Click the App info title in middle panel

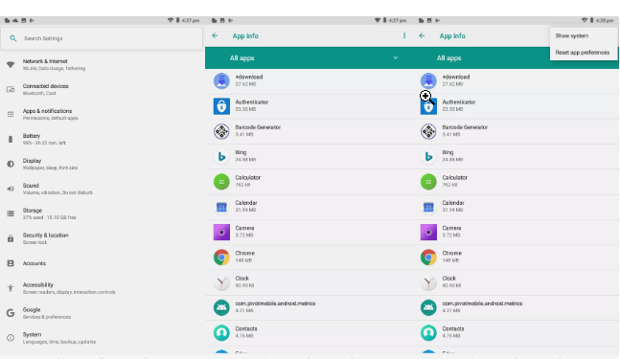pyautogui.click(x=245, y=36)
